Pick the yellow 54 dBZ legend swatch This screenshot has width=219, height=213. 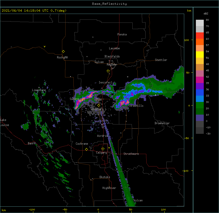pyautogui.click(x=200, y=54)
